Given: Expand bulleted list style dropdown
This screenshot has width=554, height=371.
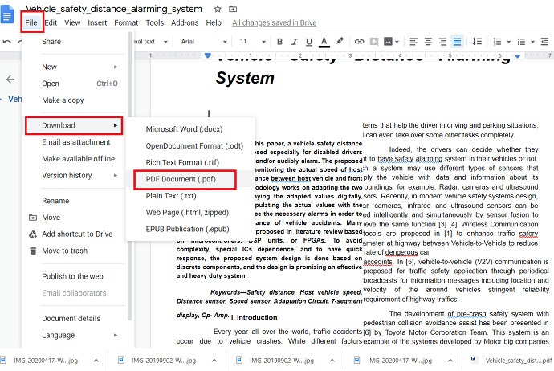Looking at the screenshot, I should 532,42.
